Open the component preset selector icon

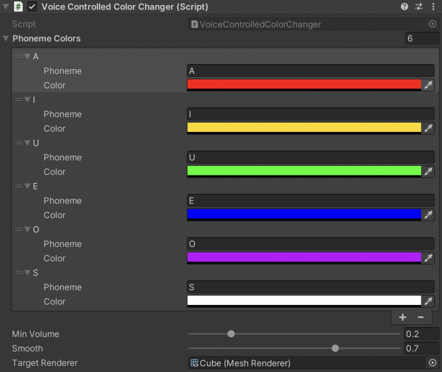click(x=419, y=6)
